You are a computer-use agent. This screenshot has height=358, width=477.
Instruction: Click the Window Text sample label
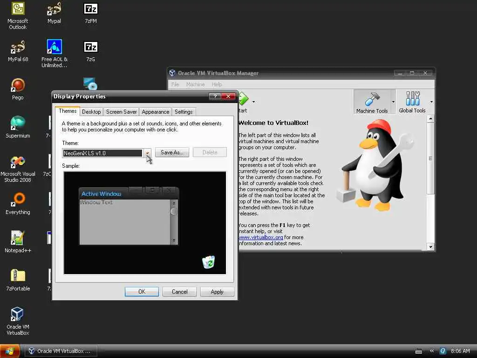click(96, 202)
